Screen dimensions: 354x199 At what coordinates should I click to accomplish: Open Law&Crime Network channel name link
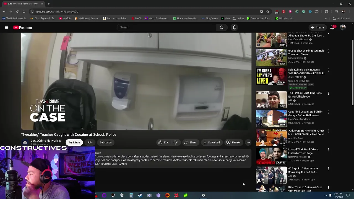point(44,141)
